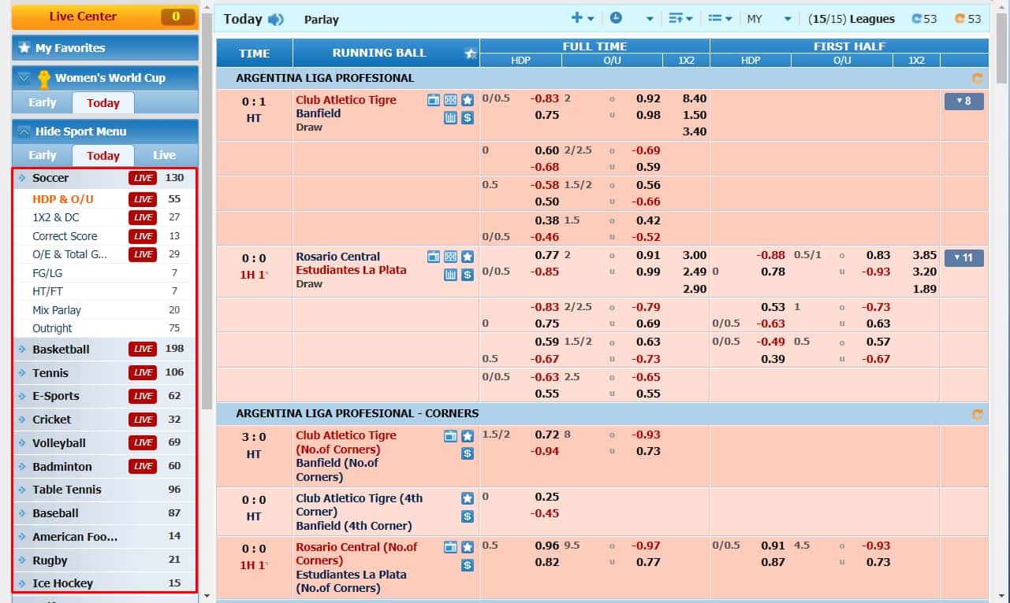Open the Live Center button

click(105, 17)
